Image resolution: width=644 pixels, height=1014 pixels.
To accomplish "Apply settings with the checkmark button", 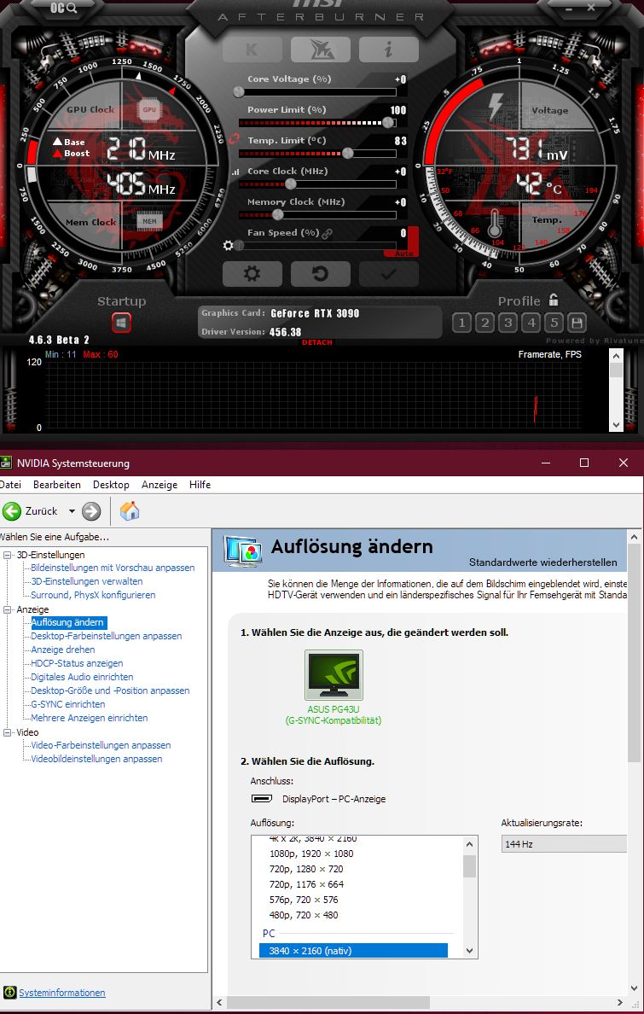I will click(x=389, y=274).
